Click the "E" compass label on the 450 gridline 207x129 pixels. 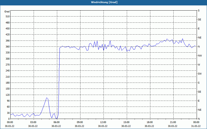coord(199,29)
